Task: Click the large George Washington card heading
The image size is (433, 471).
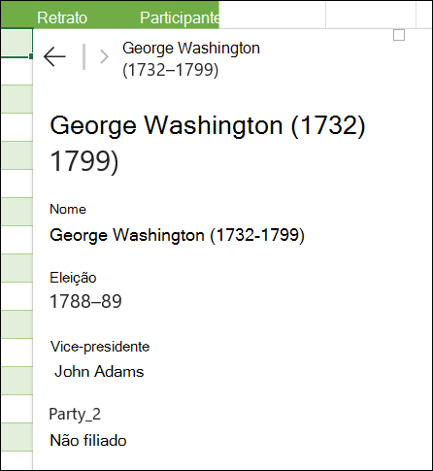Action: click(x=208, y=143)
